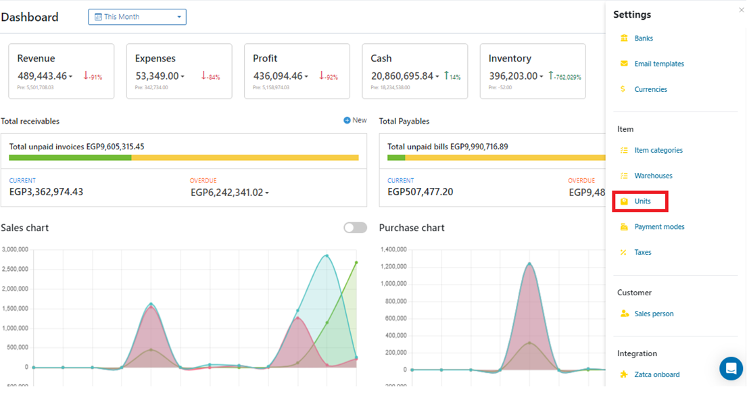Expand the overdue receivables amount dropdown
This screenshot has width=747, height=398.
pyautogui.click(x=267, y=193)
